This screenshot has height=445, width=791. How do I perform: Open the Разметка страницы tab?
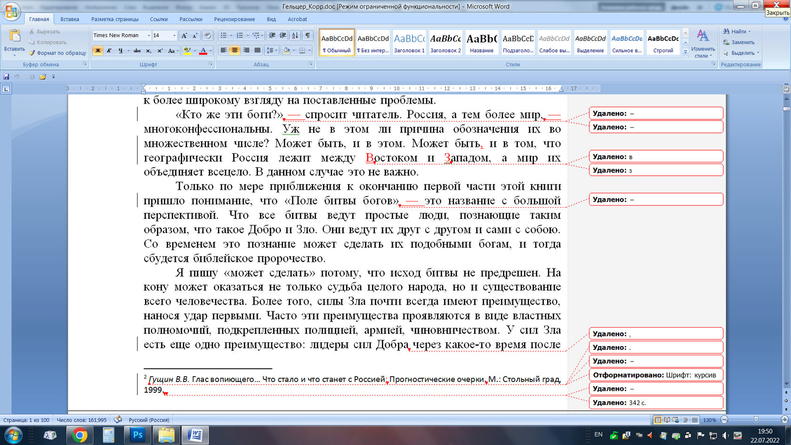[115, 19]
